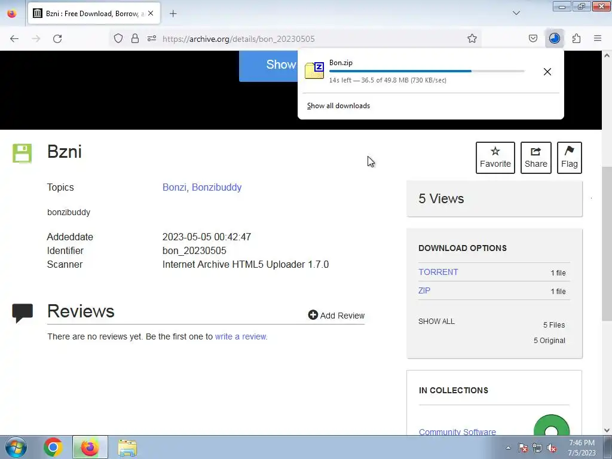Show hidden system tray icons
The image size is (612, 459).
(508, 448)
